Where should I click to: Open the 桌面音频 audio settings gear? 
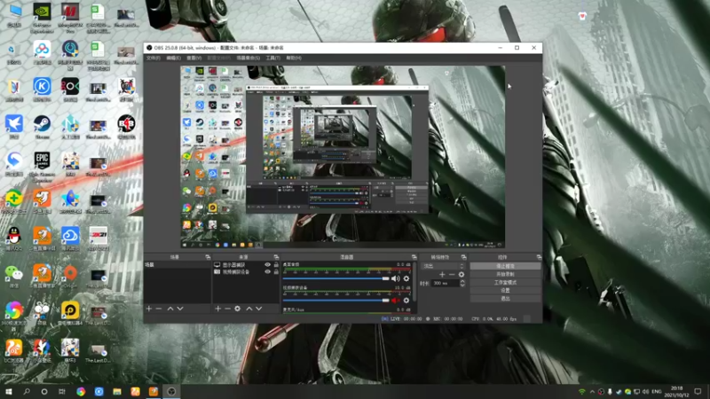[406, 278]
